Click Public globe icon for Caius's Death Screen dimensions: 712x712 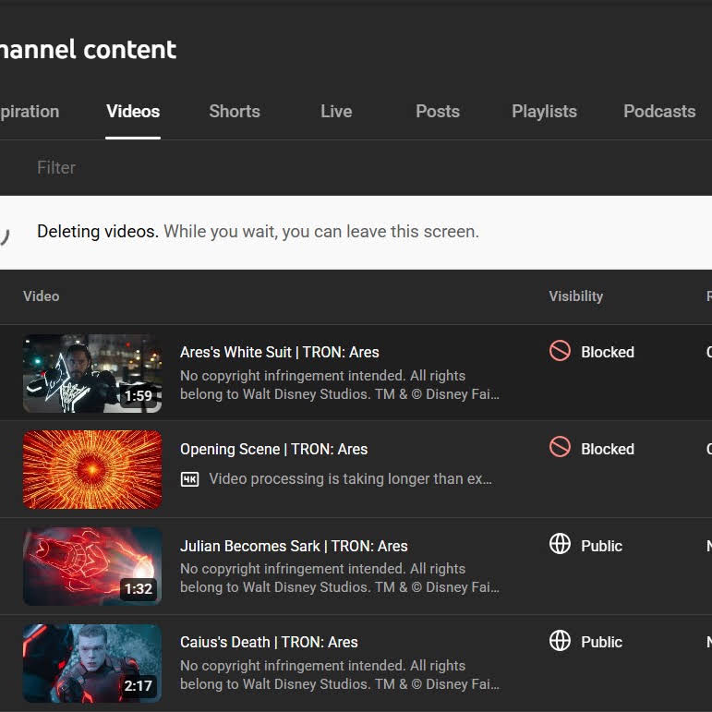coord(560,641)
